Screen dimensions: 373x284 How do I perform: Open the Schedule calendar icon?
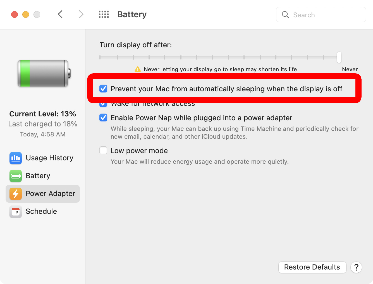(x=15, y=212)
